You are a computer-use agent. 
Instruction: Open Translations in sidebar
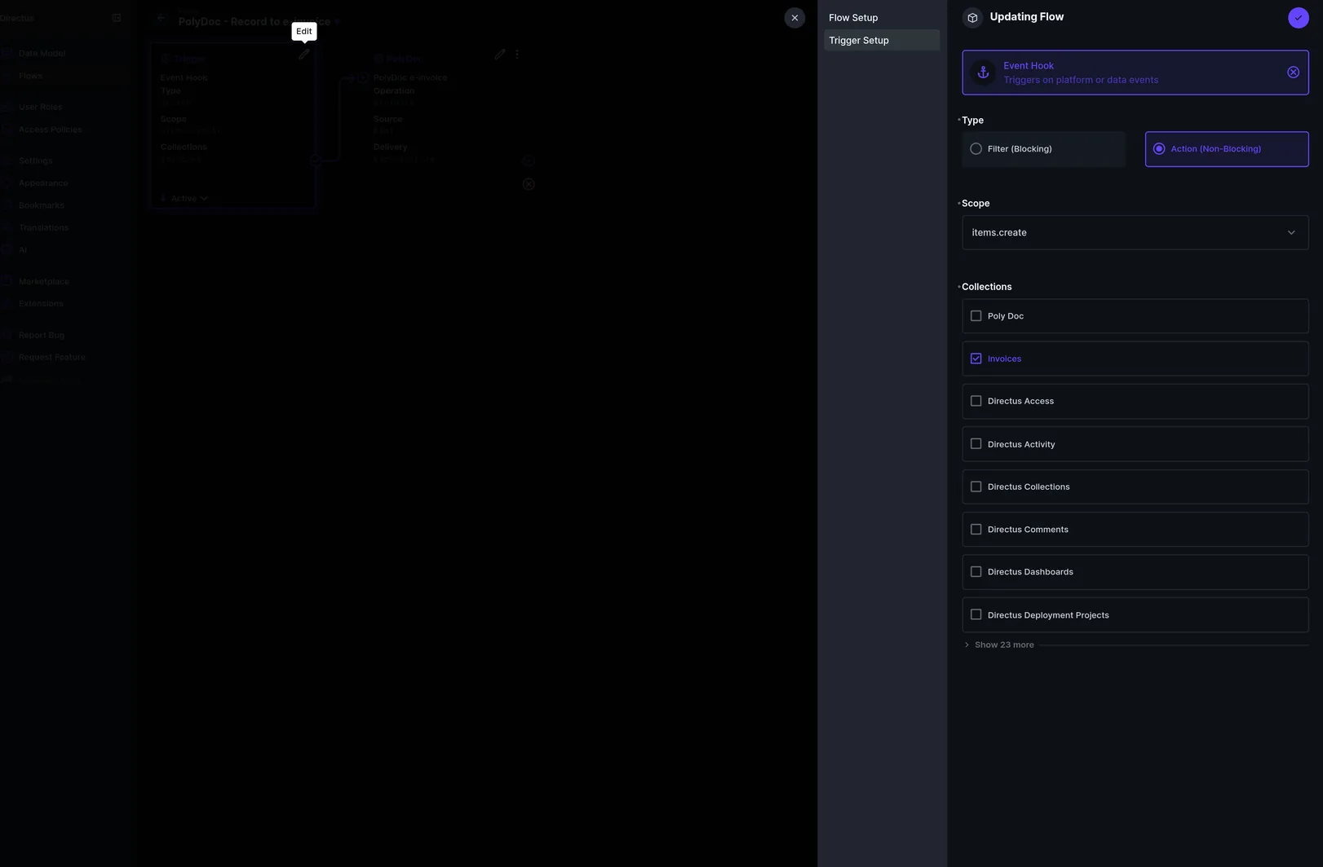[x=43, y=228]
